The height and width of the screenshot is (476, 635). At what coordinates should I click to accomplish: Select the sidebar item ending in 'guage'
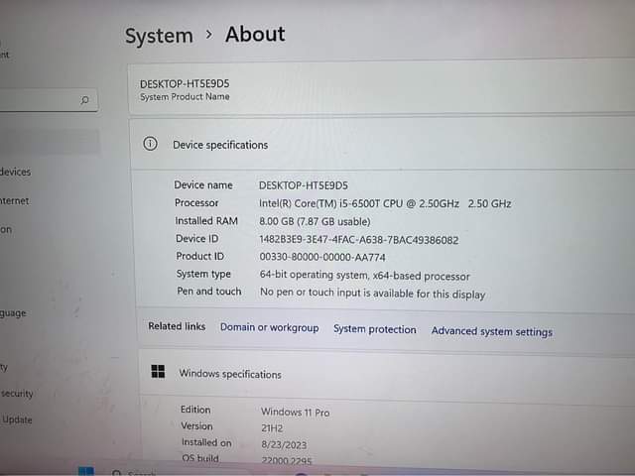point(13,313)
